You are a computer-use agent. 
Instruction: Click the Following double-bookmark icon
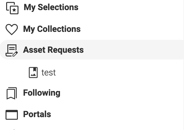pos(12,93)
